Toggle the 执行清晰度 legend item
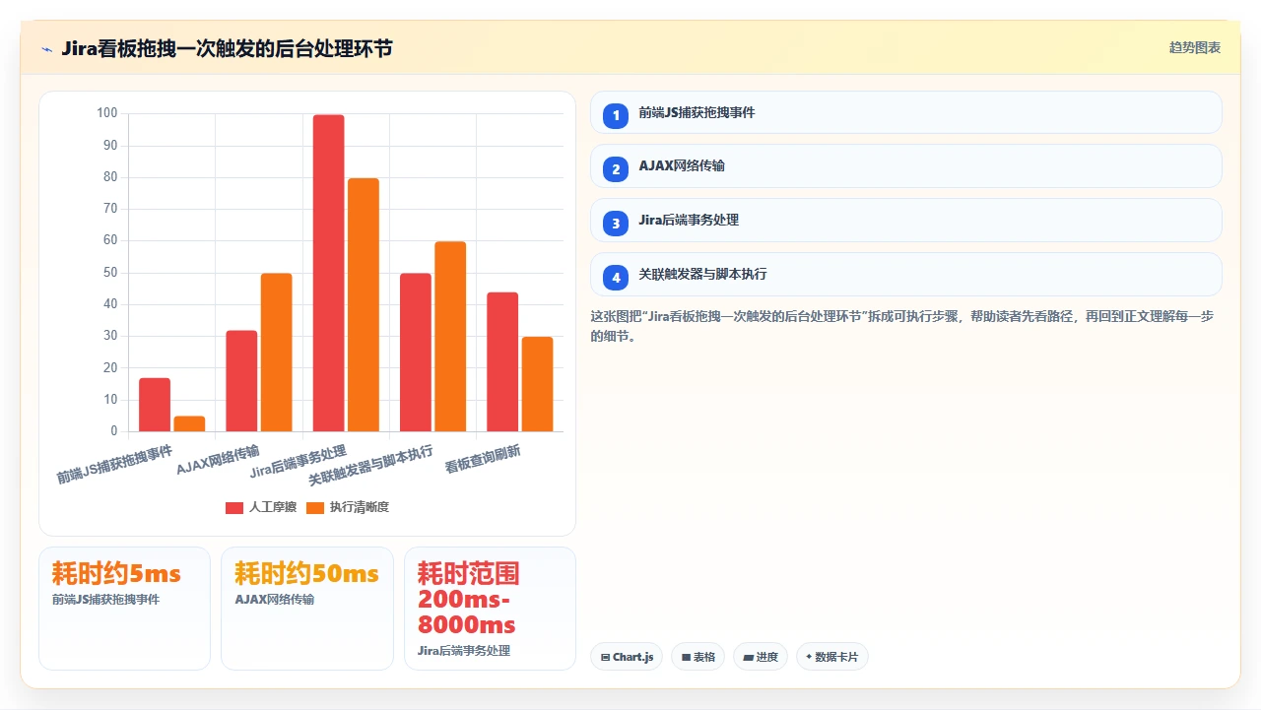 [x=348, y=507]
